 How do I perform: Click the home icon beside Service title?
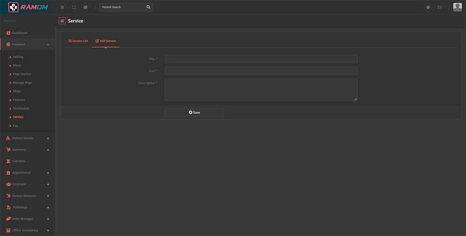click(x=62, y=21)
